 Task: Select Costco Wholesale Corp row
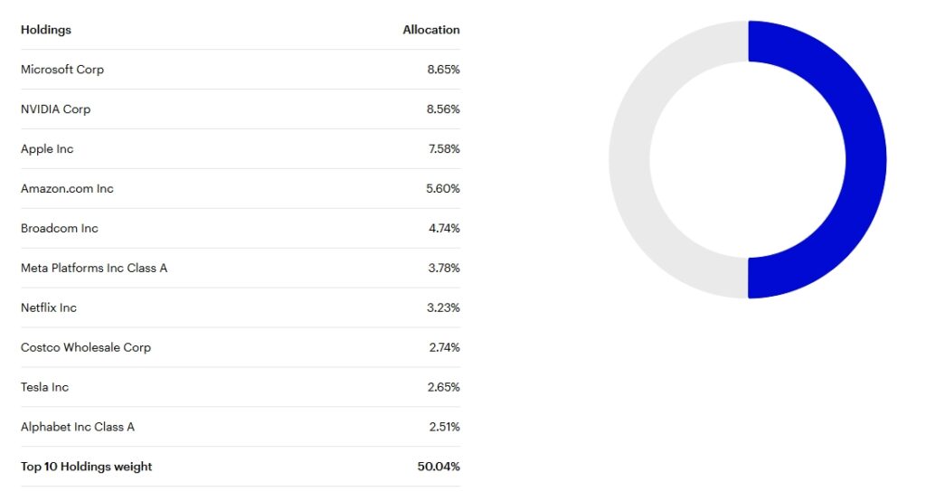pyautogui.click(x=241, y=347)
